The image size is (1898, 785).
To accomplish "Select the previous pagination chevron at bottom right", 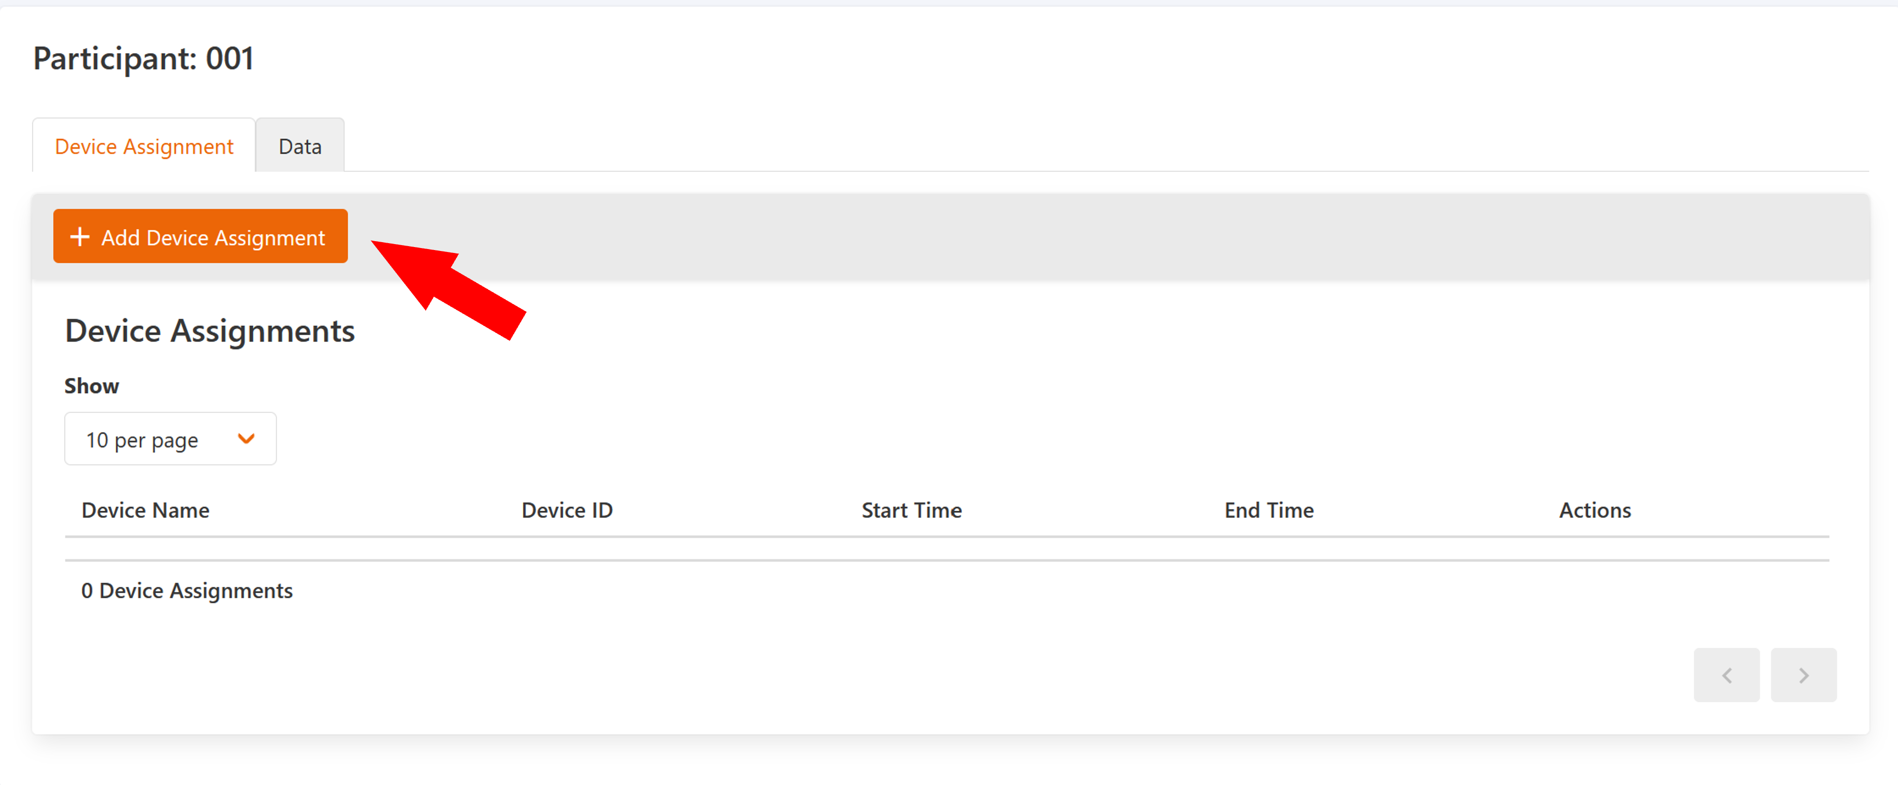I will coord(1726,675).
